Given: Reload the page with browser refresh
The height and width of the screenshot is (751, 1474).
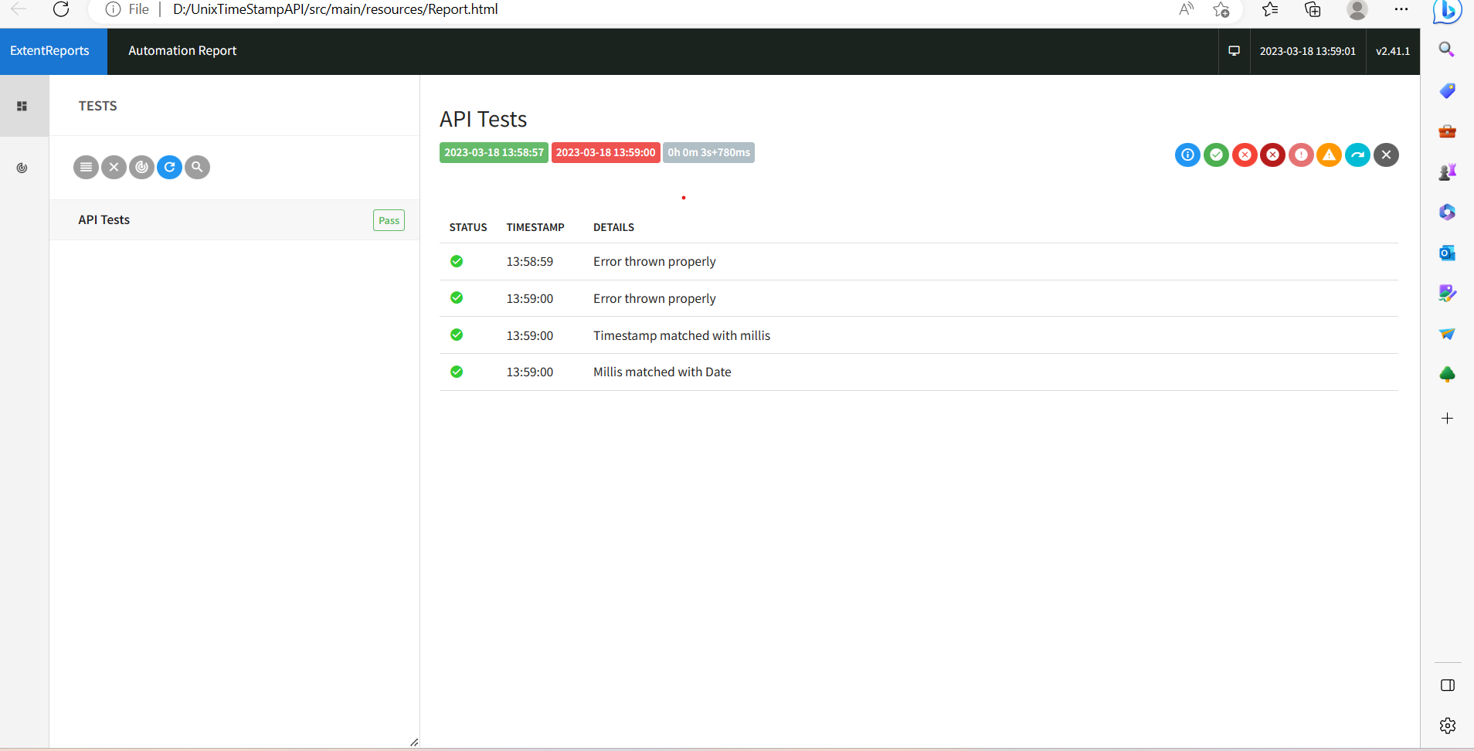Looking at the screenshot, I should click(61, 9).
